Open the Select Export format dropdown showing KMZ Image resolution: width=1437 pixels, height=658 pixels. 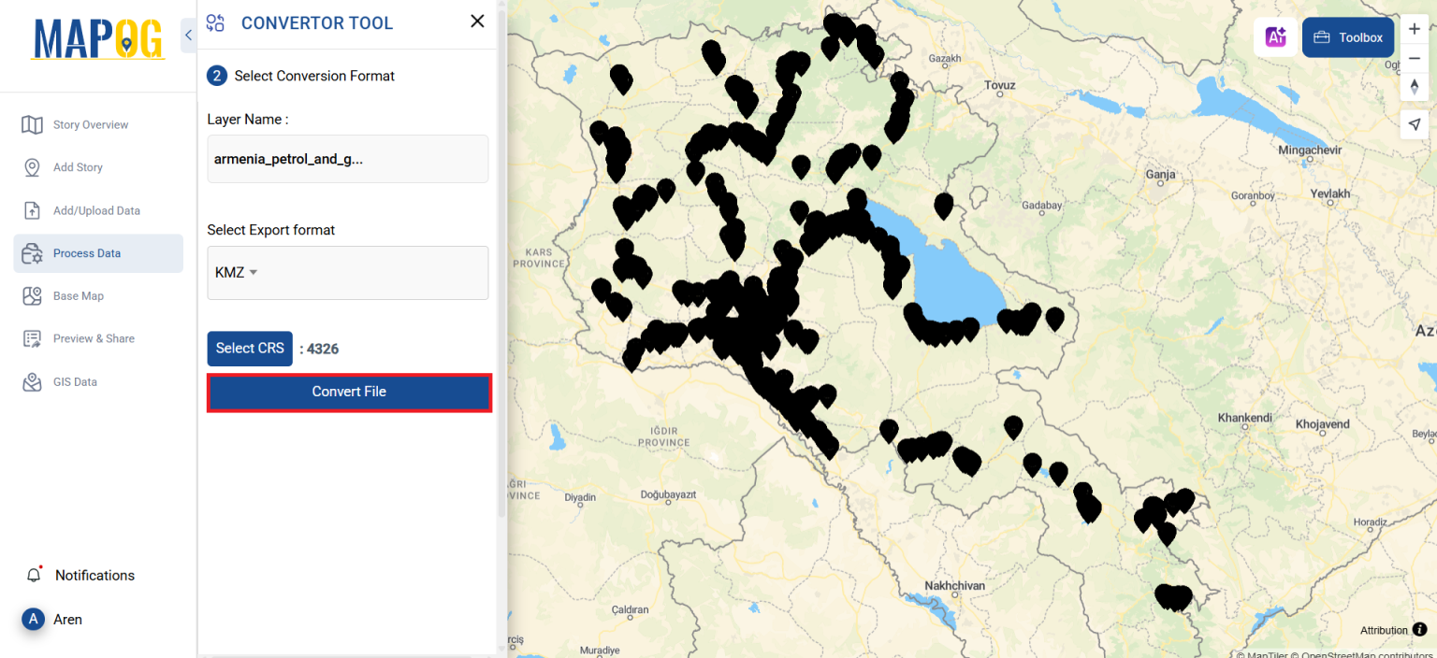347,272
